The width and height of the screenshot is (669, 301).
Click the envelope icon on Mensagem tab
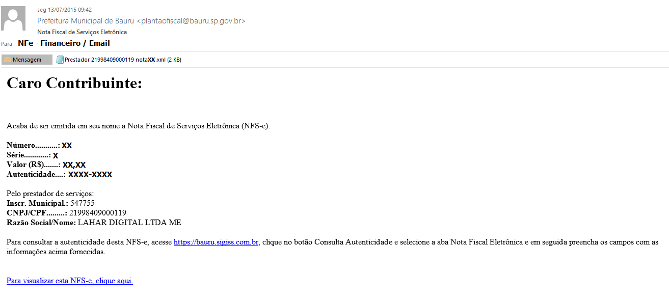point(7,60)
